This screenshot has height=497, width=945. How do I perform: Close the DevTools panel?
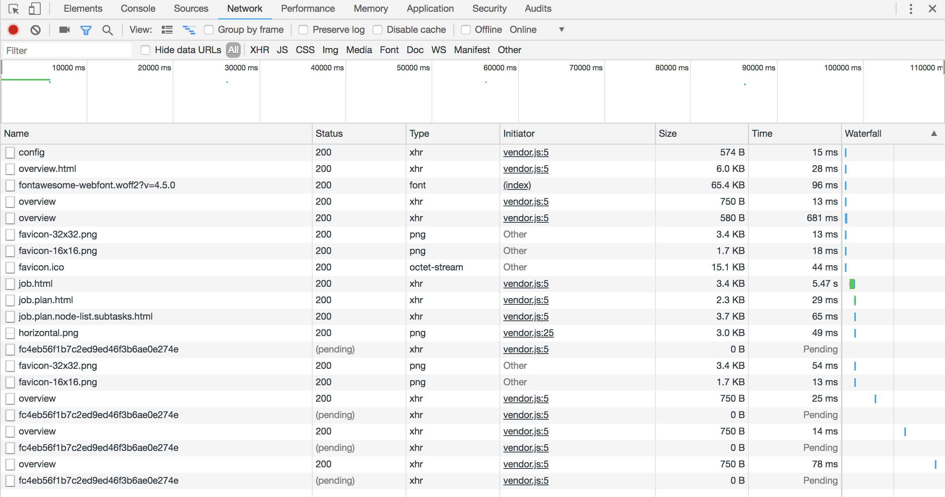tap(932, 9)
